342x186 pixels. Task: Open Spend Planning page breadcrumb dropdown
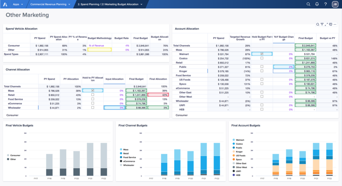pos(110,4)
